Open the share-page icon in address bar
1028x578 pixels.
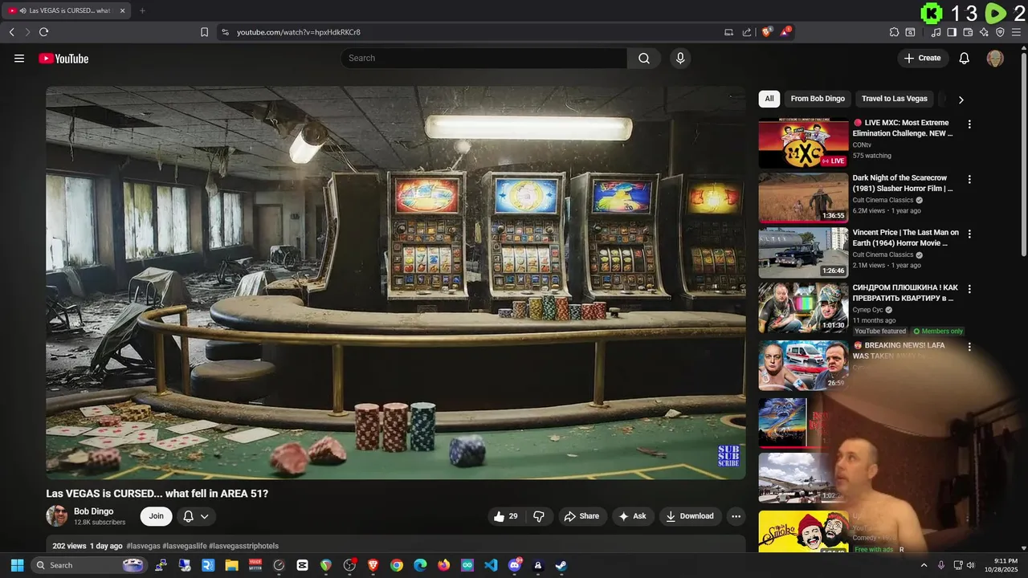point(747,32)
